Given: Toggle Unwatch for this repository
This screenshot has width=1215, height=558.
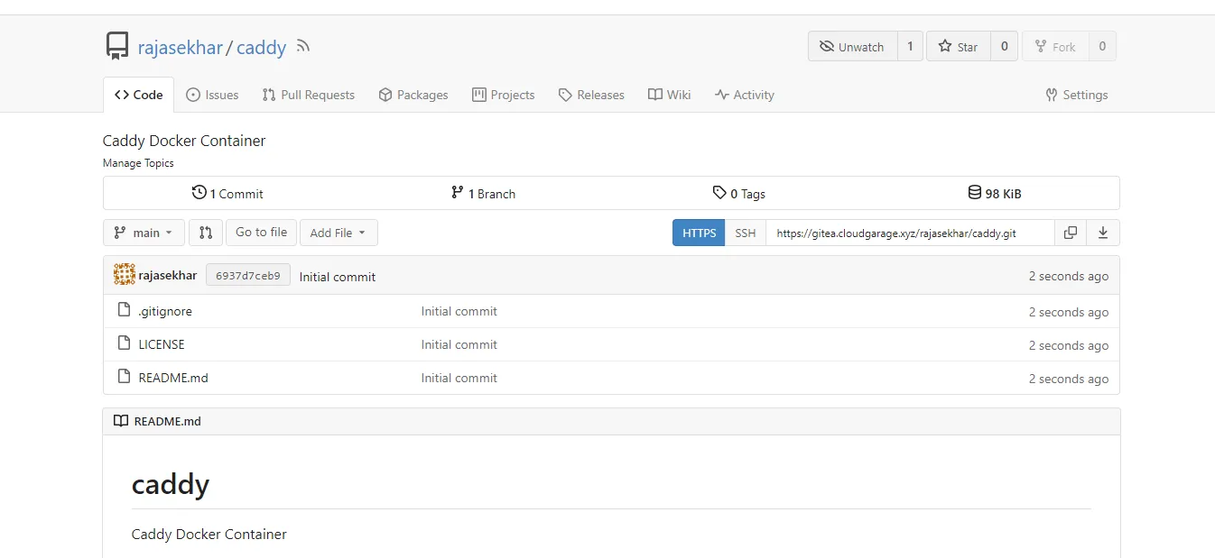Looking at the screenshot, I should 852,46.
